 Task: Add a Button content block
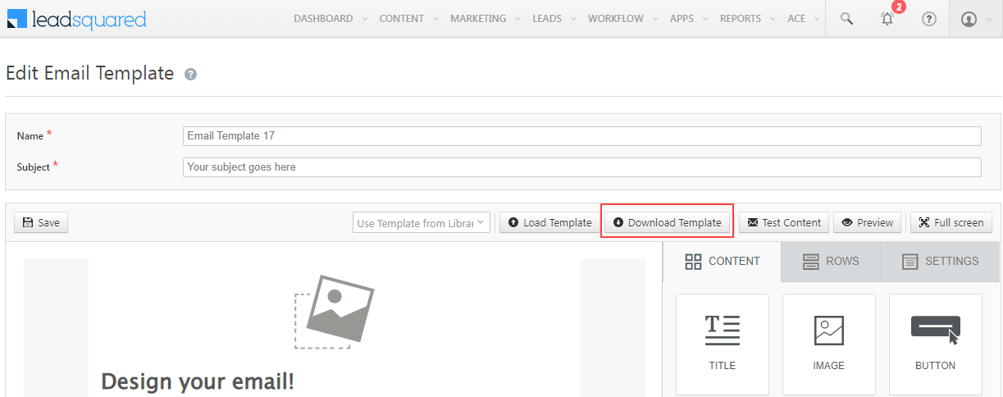click(x=935, y=345)
